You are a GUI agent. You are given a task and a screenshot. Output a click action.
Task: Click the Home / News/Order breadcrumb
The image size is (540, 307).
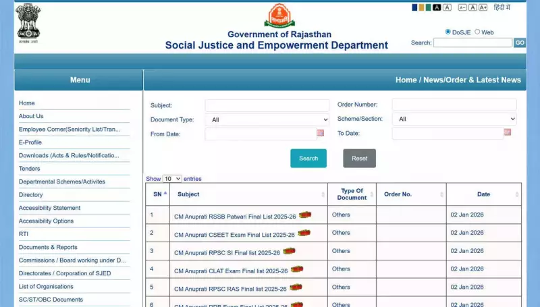[x=458, y=80]
